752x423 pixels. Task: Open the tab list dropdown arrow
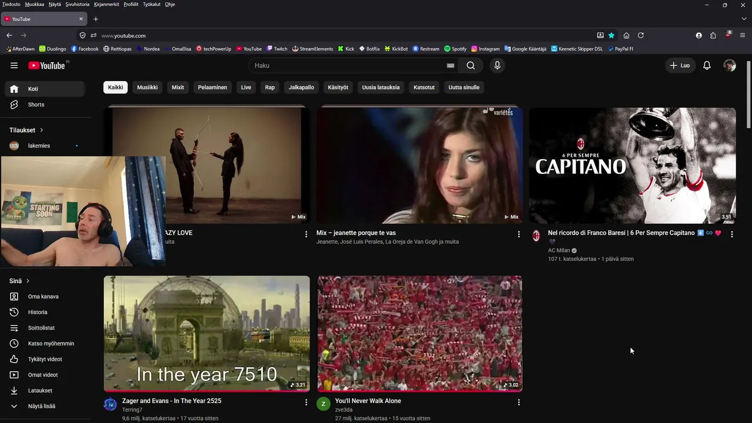point(744,19)
